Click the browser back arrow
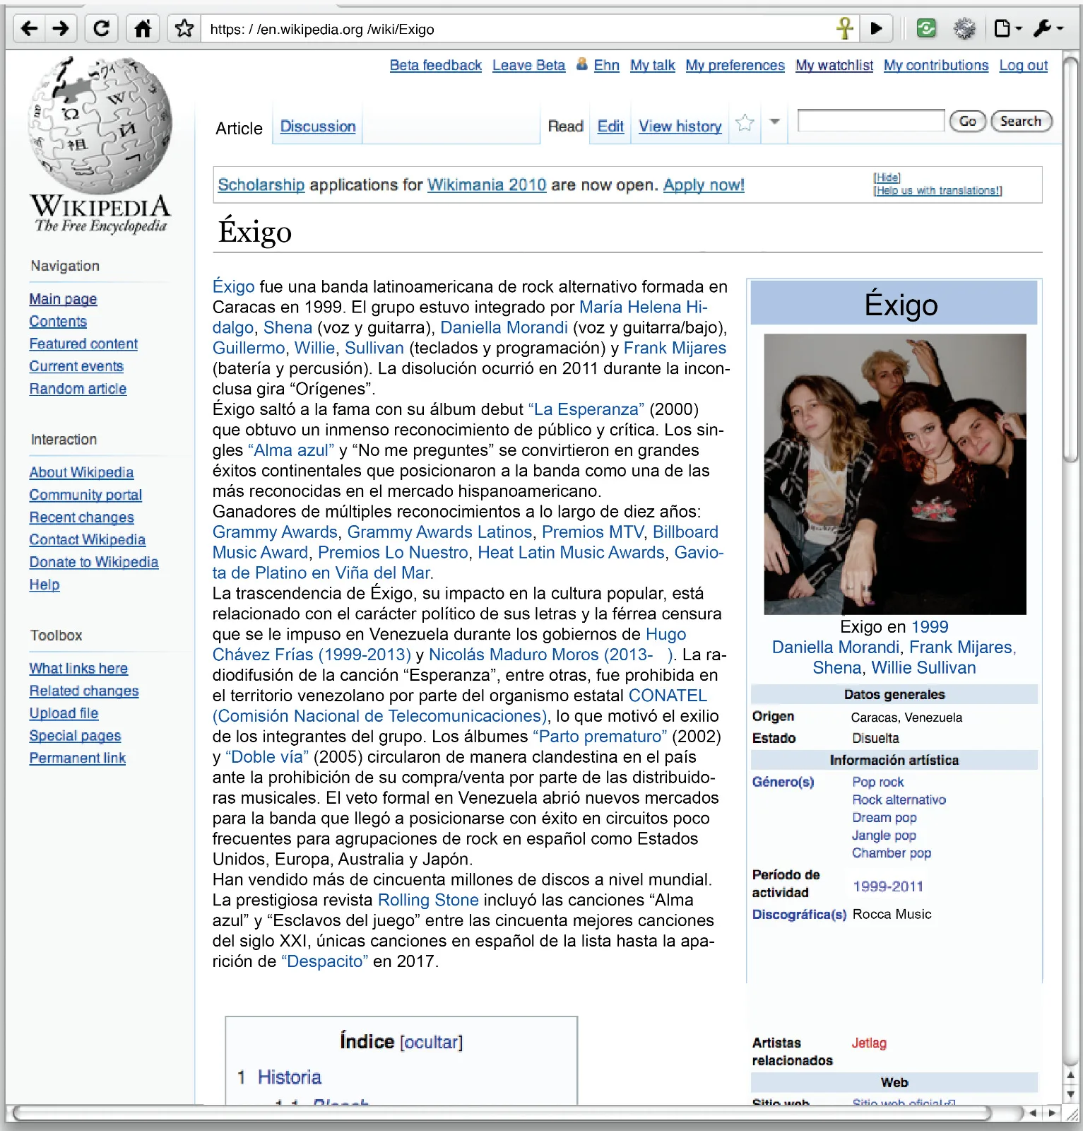Image resolution: width=1083 pixels, height=1131 pixels. [x=29, y=29]
